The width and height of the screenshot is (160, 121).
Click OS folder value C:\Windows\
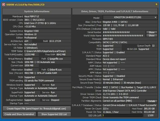point(31,48)
